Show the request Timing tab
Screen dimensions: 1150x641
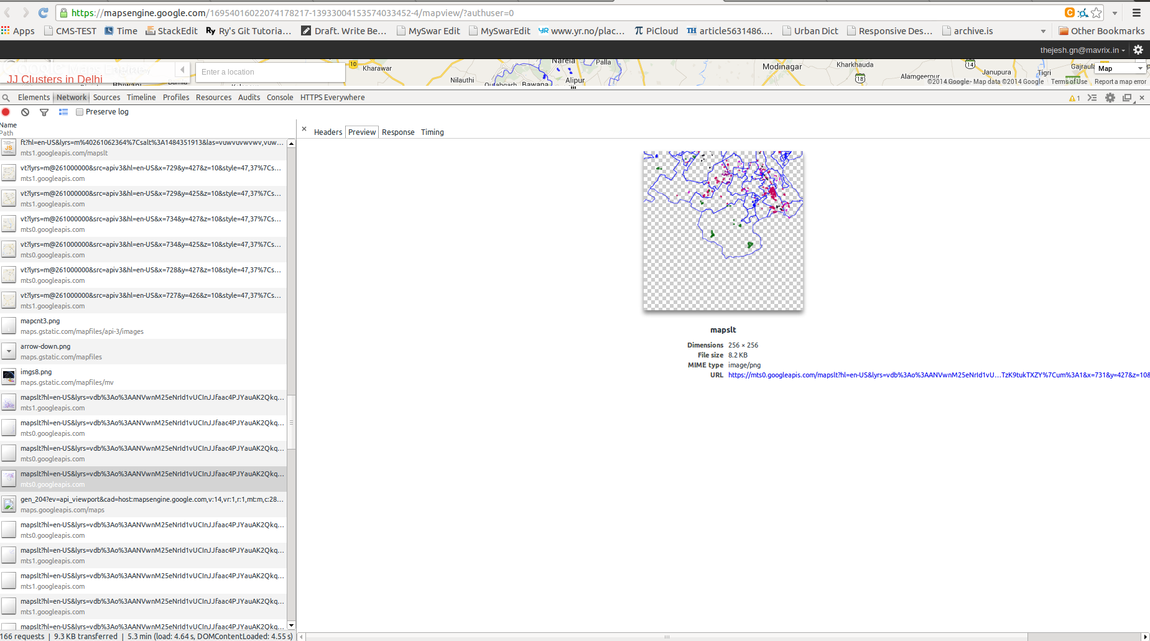pos(432,132)
